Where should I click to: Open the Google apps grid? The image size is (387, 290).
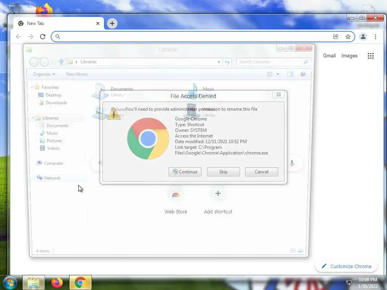pyautogui.click(x=370, y=56)
